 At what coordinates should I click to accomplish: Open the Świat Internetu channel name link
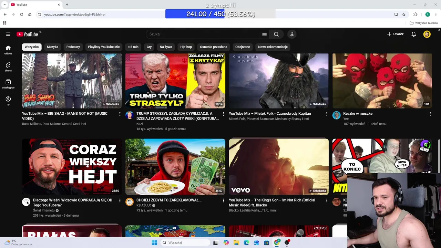pyautogui.click(x=44, y=210)
